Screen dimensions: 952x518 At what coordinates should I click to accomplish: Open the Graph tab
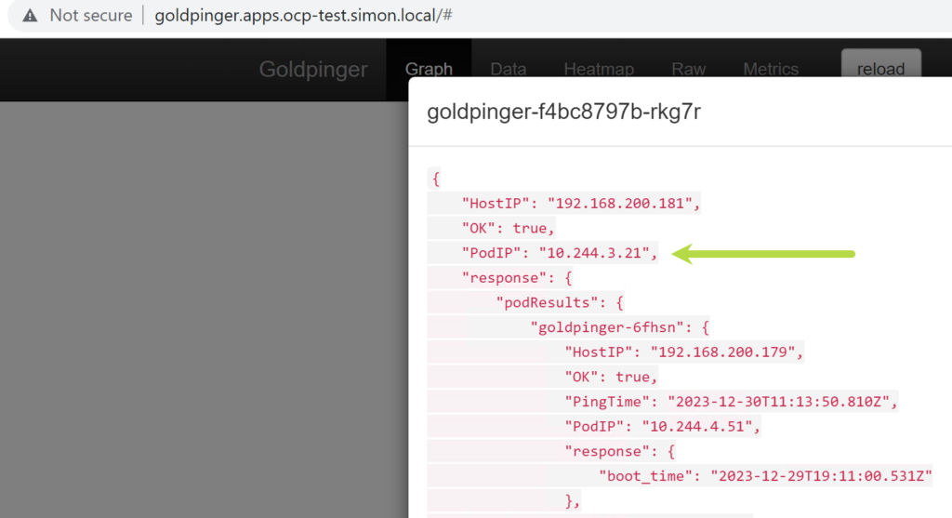[429, 69]
